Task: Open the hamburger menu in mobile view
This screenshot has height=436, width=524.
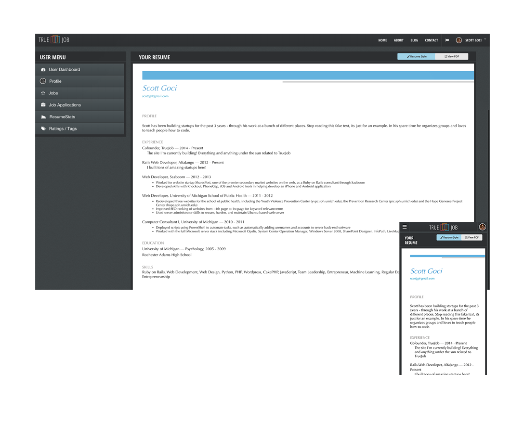Action: tap(405, 227)
